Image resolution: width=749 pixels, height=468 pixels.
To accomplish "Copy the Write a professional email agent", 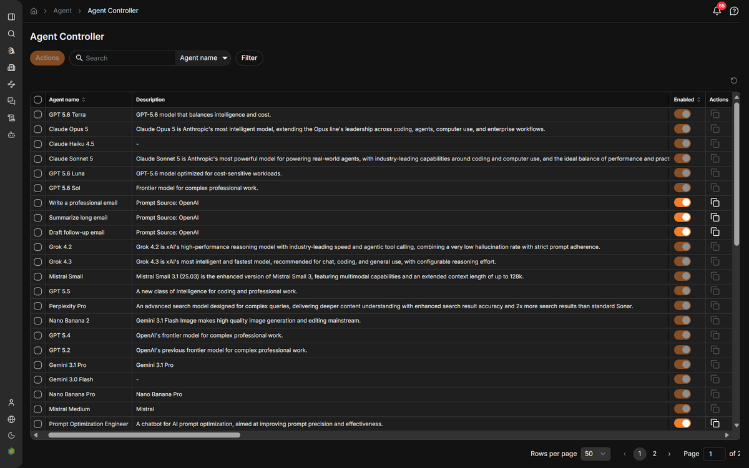I will coord(715,203).
